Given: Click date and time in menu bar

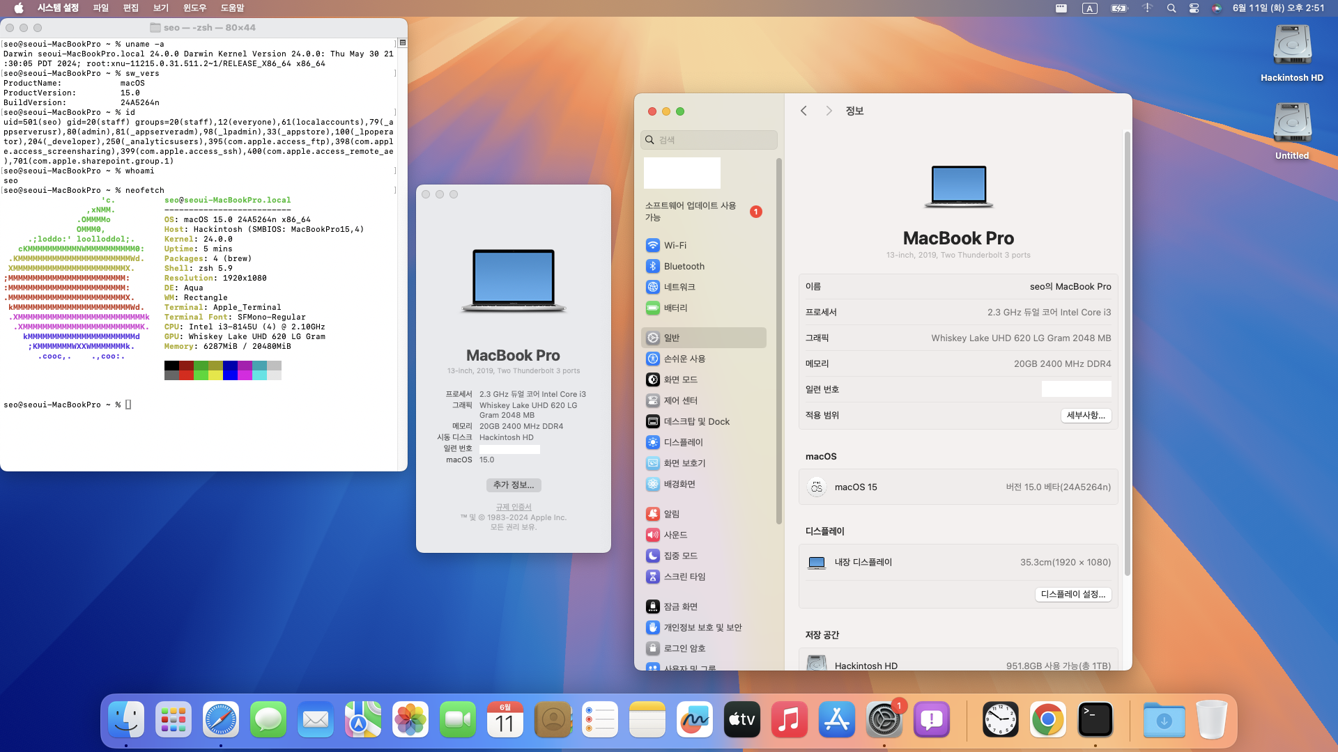Looking at the screenshot, I should [1279, 8].
